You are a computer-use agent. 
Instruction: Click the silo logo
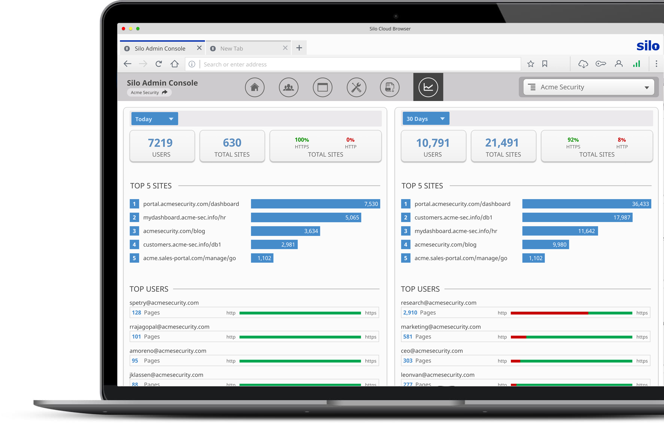pos(648,46)
